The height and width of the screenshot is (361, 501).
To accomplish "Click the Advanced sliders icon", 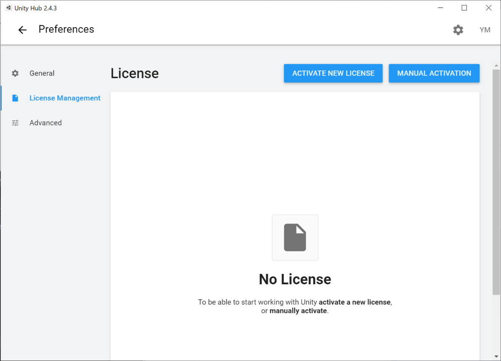I will (x=15, y=123).
